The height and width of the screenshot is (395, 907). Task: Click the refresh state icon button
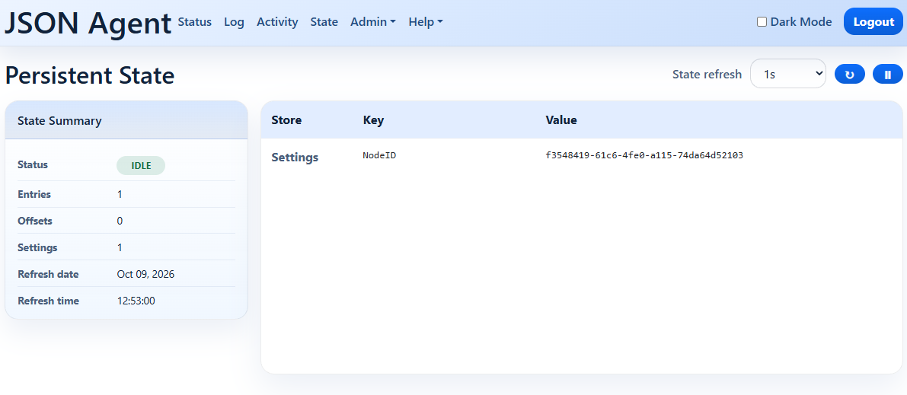pos(850,74)
